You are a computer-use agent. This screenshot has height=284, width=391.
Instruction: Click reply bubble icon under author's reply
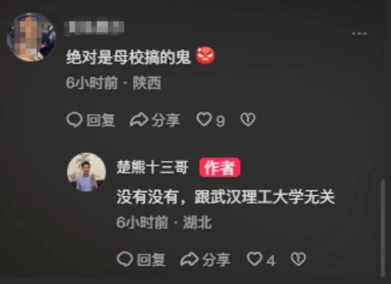125,259
